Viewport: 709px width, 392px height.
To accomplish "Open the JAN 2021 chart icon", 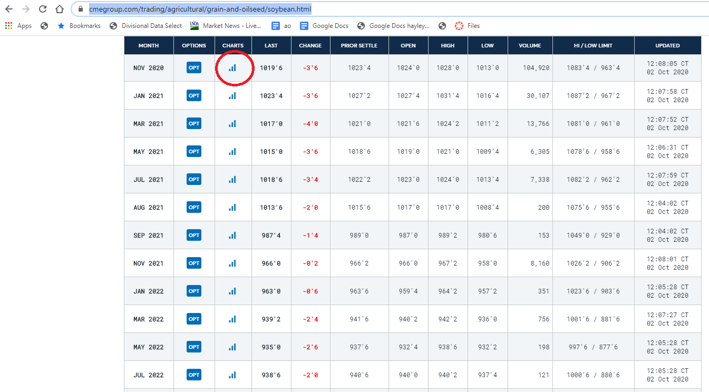I will click(x=232, y=96).
